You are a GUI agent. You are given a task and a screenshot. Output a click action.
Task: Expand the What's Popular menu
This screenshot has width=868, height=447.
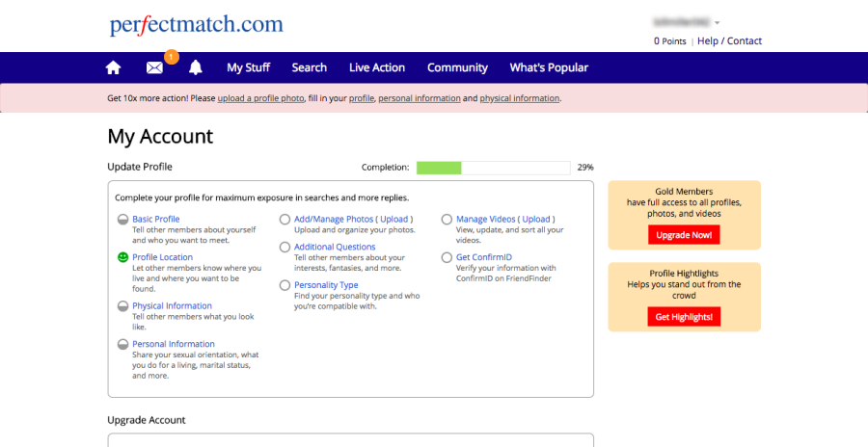tap(548, 67)
